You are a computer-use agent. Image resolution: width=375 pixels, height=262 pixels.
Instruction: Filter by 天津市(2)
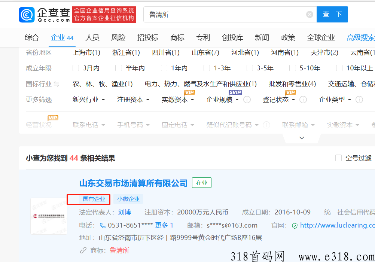point(324,52)
